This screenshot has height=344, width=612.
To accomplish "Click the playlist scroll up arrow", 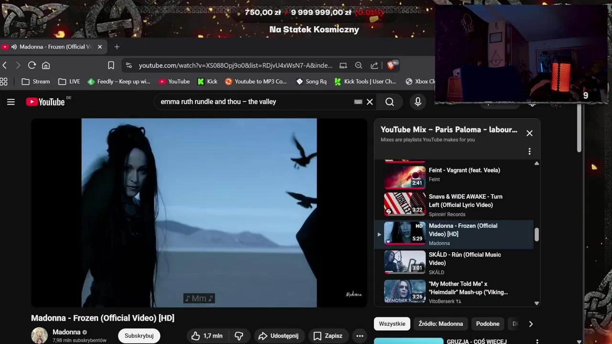I will 536,163.
